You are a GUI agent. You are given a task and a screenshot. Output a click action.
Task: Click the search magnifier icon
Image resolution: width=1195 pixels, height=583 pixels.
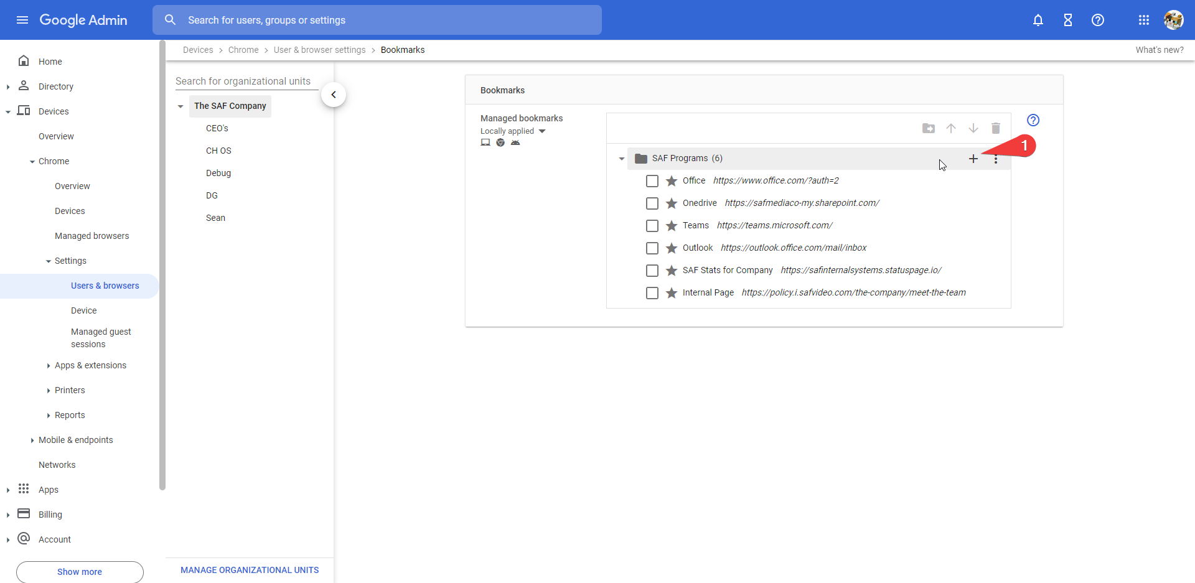170,20
